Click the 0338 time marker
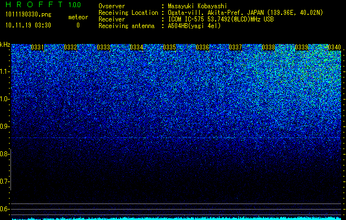This screenshot has height=220, width=346. [268, 47]
